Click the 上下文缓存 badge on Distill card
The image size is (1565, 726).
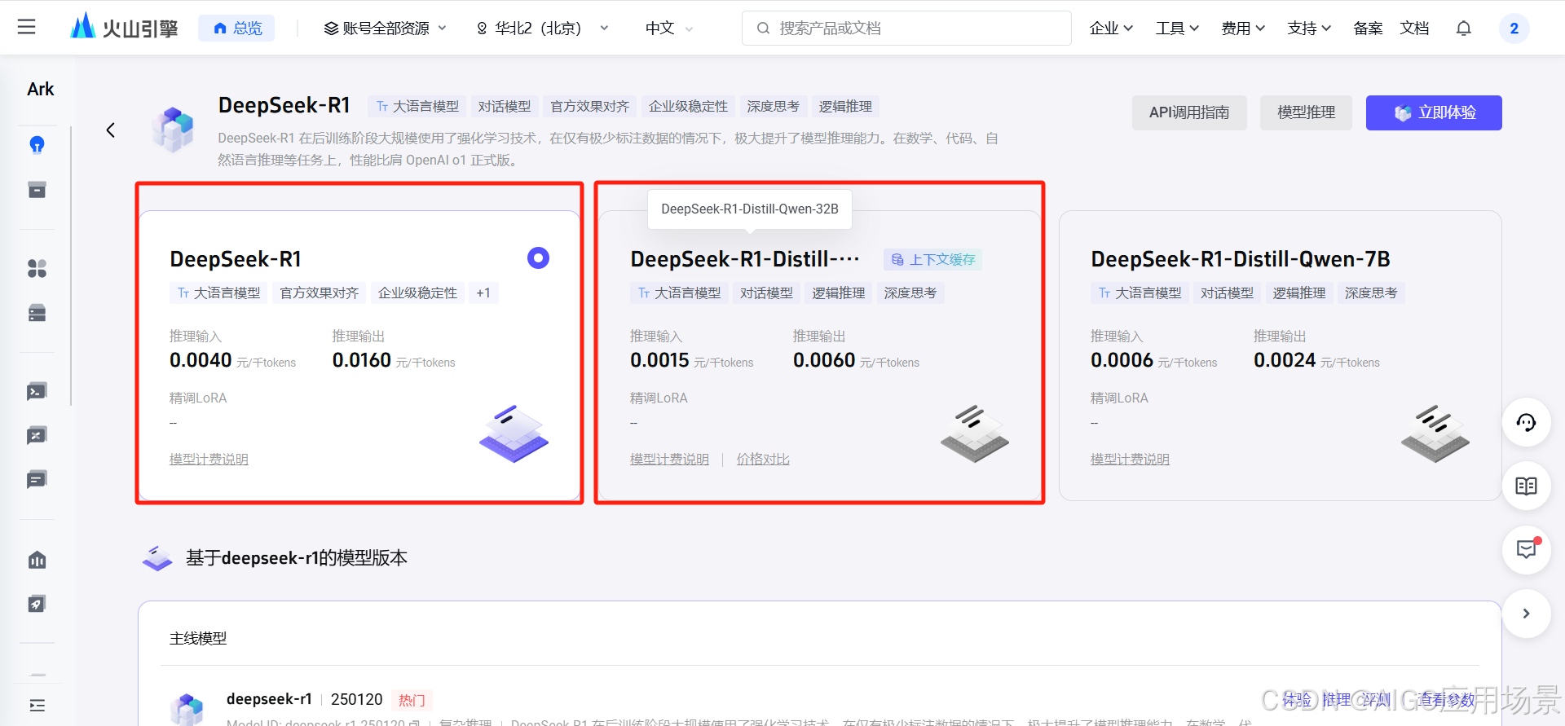(932, 259)
